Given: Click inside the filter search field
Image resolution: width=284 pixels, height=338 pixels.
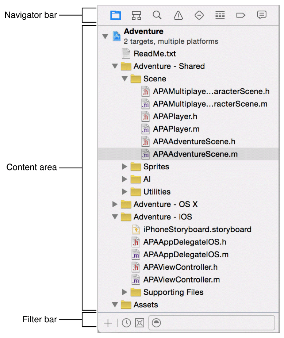Looking at the screenshot, I should (x=212, y=323).
